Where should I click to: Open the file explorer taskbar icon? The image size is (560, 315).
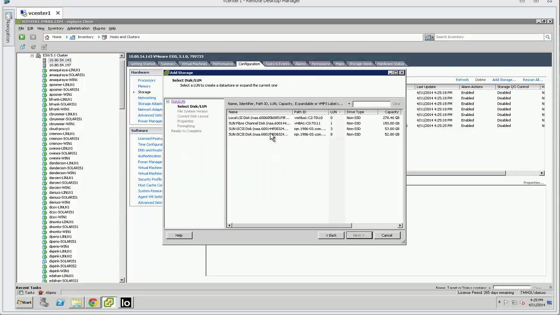pyautogui.click(x=77, y=302)
